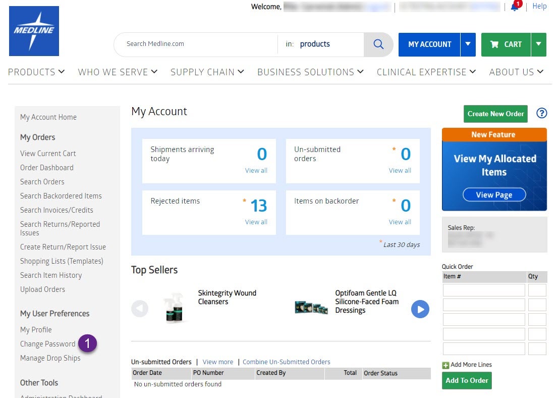Screen dimensions: 558x398
Task: Open Change Password in sidebar
Action: [x=47, y=344]
